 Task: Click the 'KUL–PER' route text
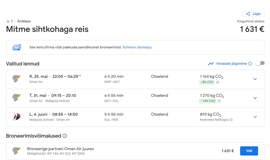click(111, 120)
